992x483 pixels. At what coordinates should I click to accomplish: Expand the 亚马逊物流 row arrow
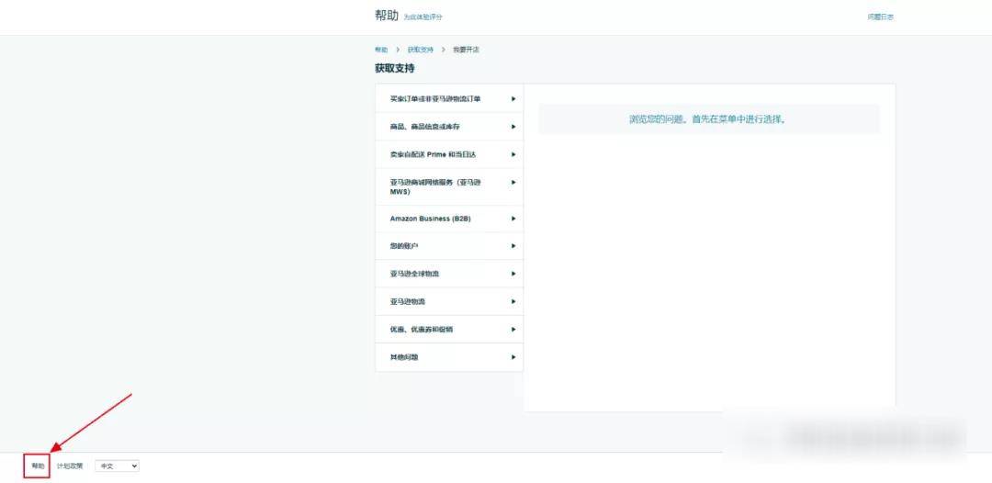click(513, 301)
